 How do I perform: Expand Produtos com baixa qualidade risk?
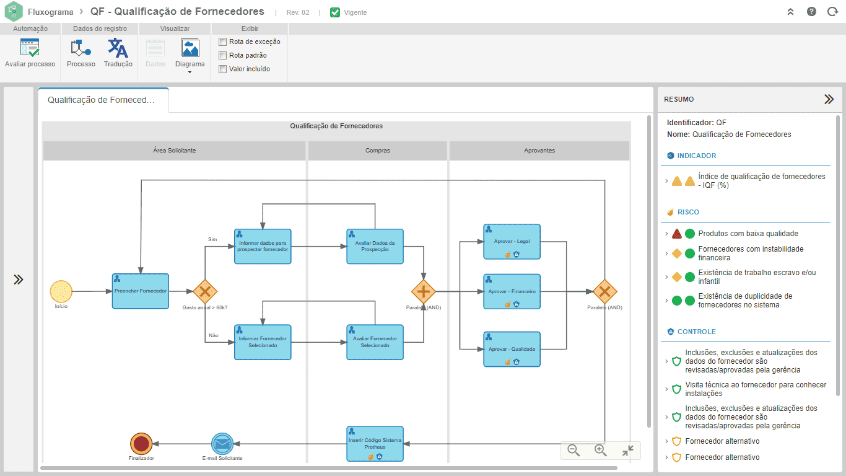666,234
